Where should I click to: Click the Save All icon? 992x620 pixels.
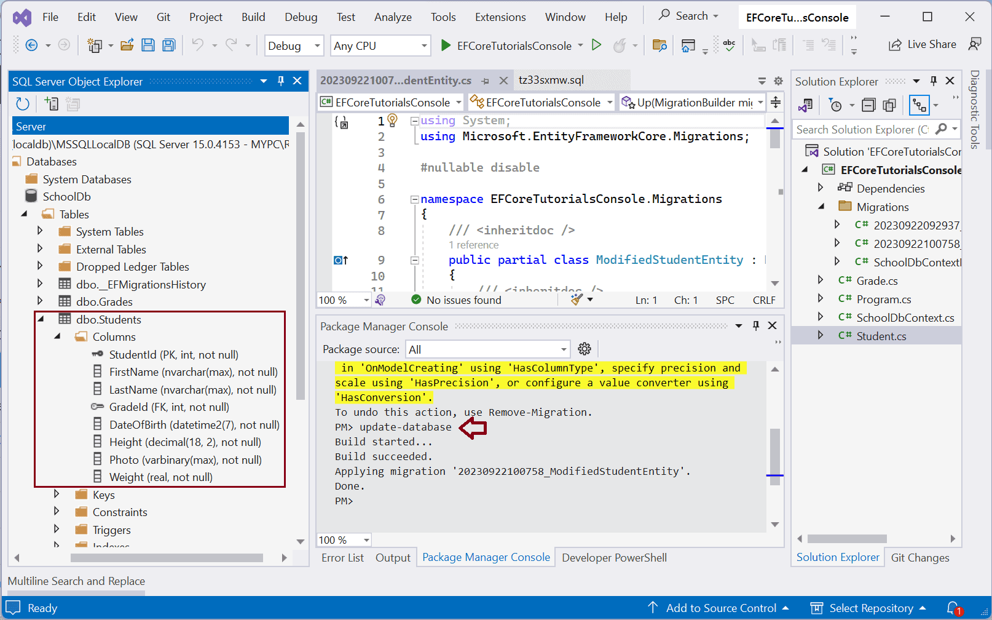(x=169, y=45)
